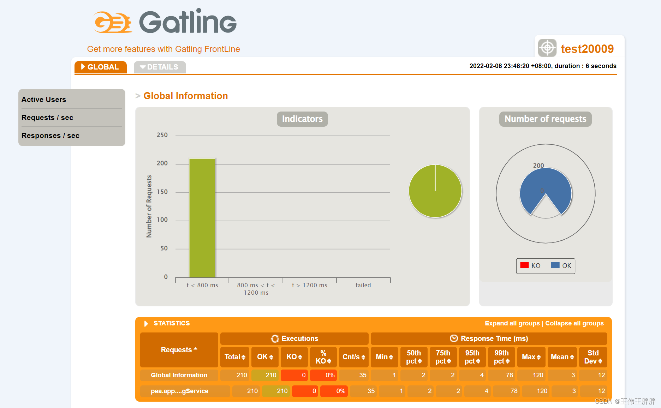Open pea.app....gService request row
The width and height of the screenshot is (661, 408).
click(179, 391)
